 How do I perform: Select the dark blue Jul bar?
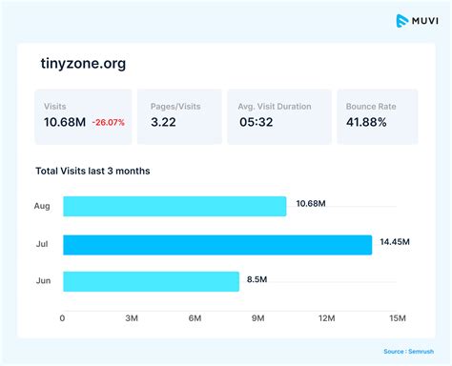[217, 245]
